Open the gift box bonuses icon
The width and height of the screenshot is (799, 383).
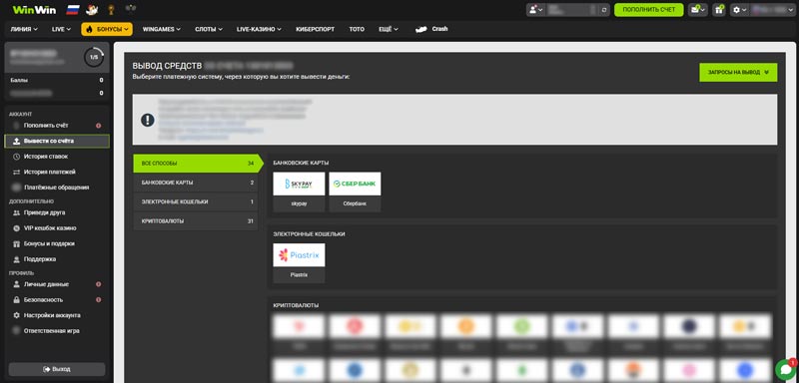coord(719,10)
